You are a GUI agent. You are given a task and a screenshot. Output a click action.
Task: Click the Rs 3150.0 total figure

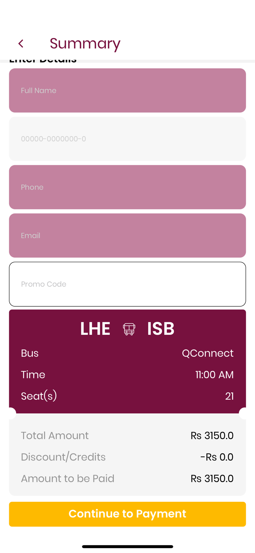pyautogui.click(x=212, y=435)
